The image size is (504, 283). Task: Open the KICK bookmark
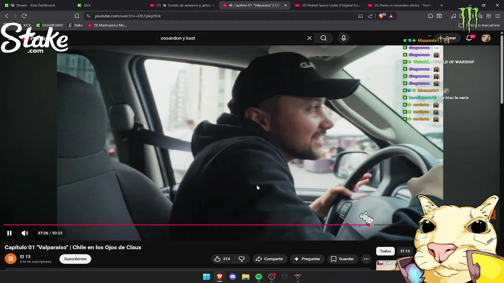tap(24, 25)
